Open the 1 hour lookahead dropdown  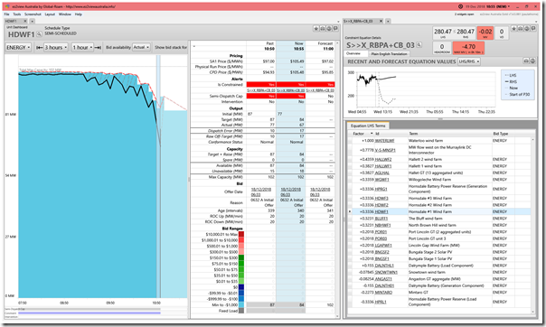[82, 47]
